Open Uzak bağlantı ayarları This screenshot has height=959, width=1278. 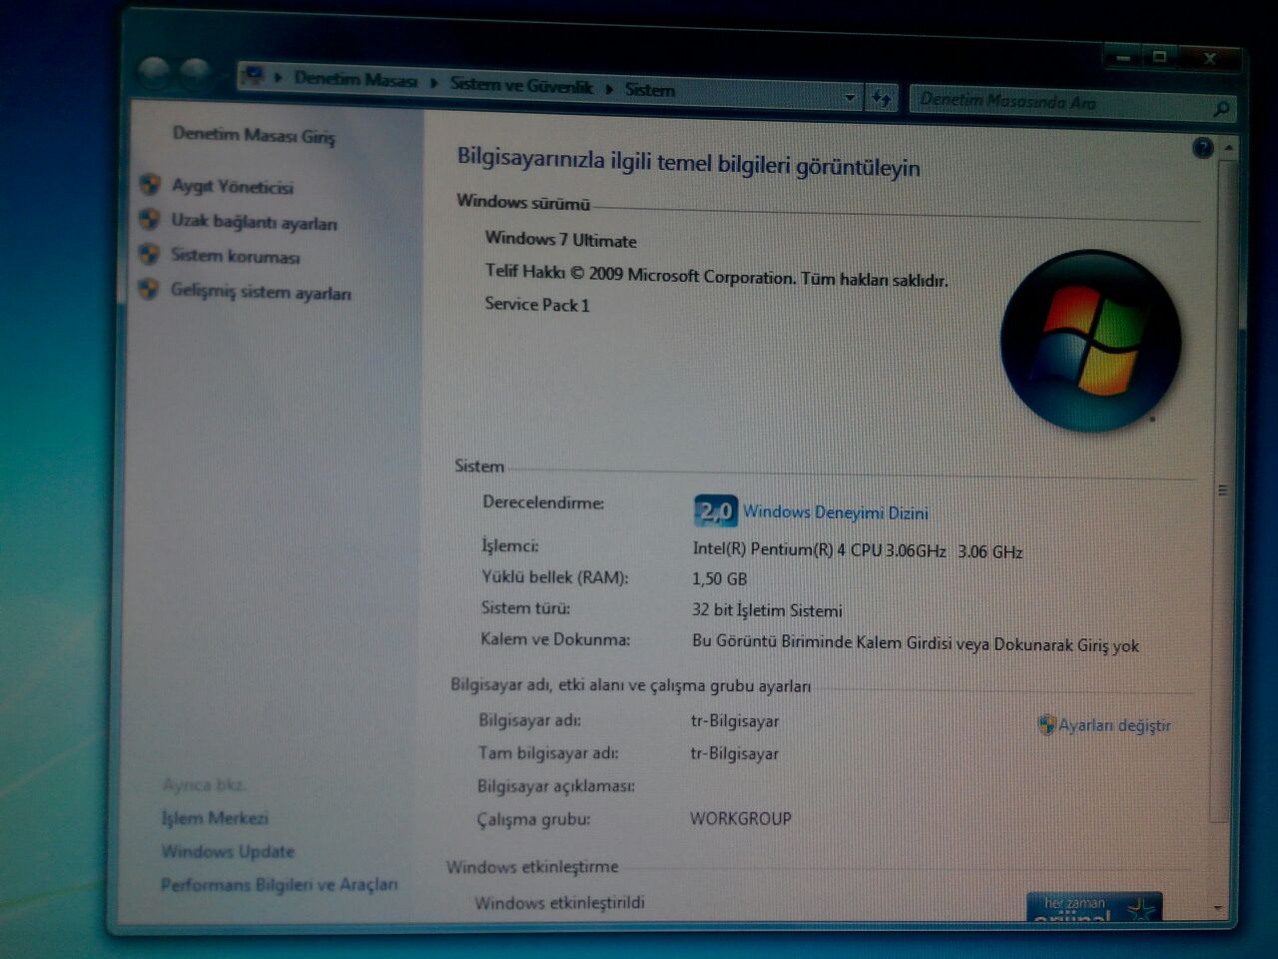[x=254, y=222]
